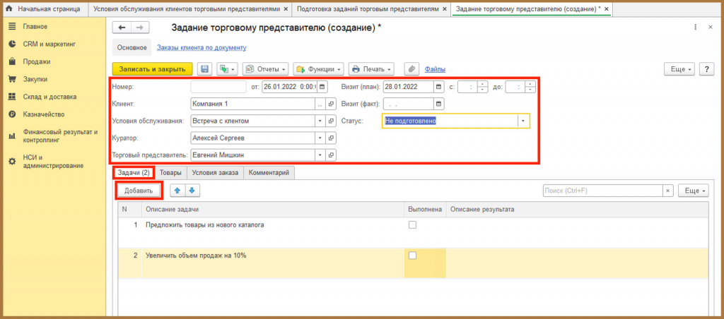
Task: Expand the Условия обслуживания dropdown
Action: pyautogui.click(x=320, y=121)
